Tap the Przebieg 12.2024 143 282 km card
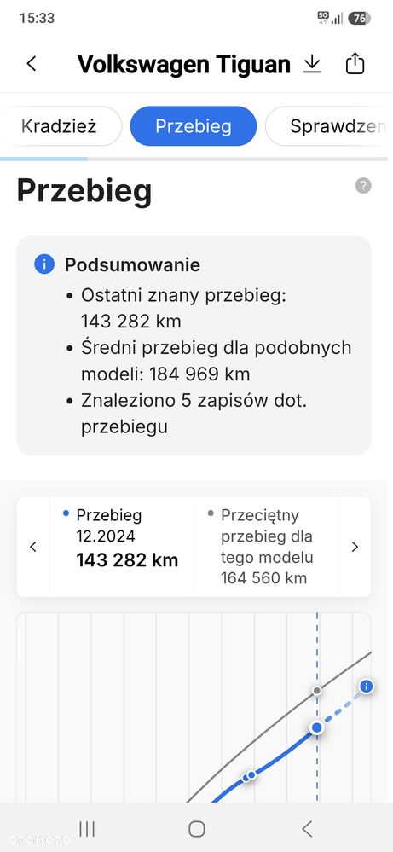This screenshot has width=393, height=852. pos(122,547)
